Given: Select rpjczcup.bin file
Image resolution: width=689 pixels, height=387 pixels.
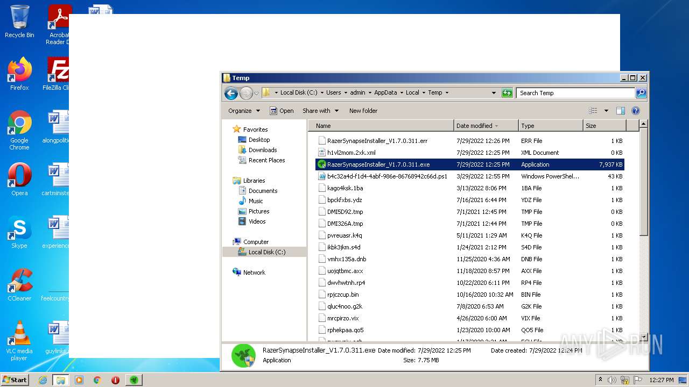Looking at the screenshot, I should [x=470, y=295].
